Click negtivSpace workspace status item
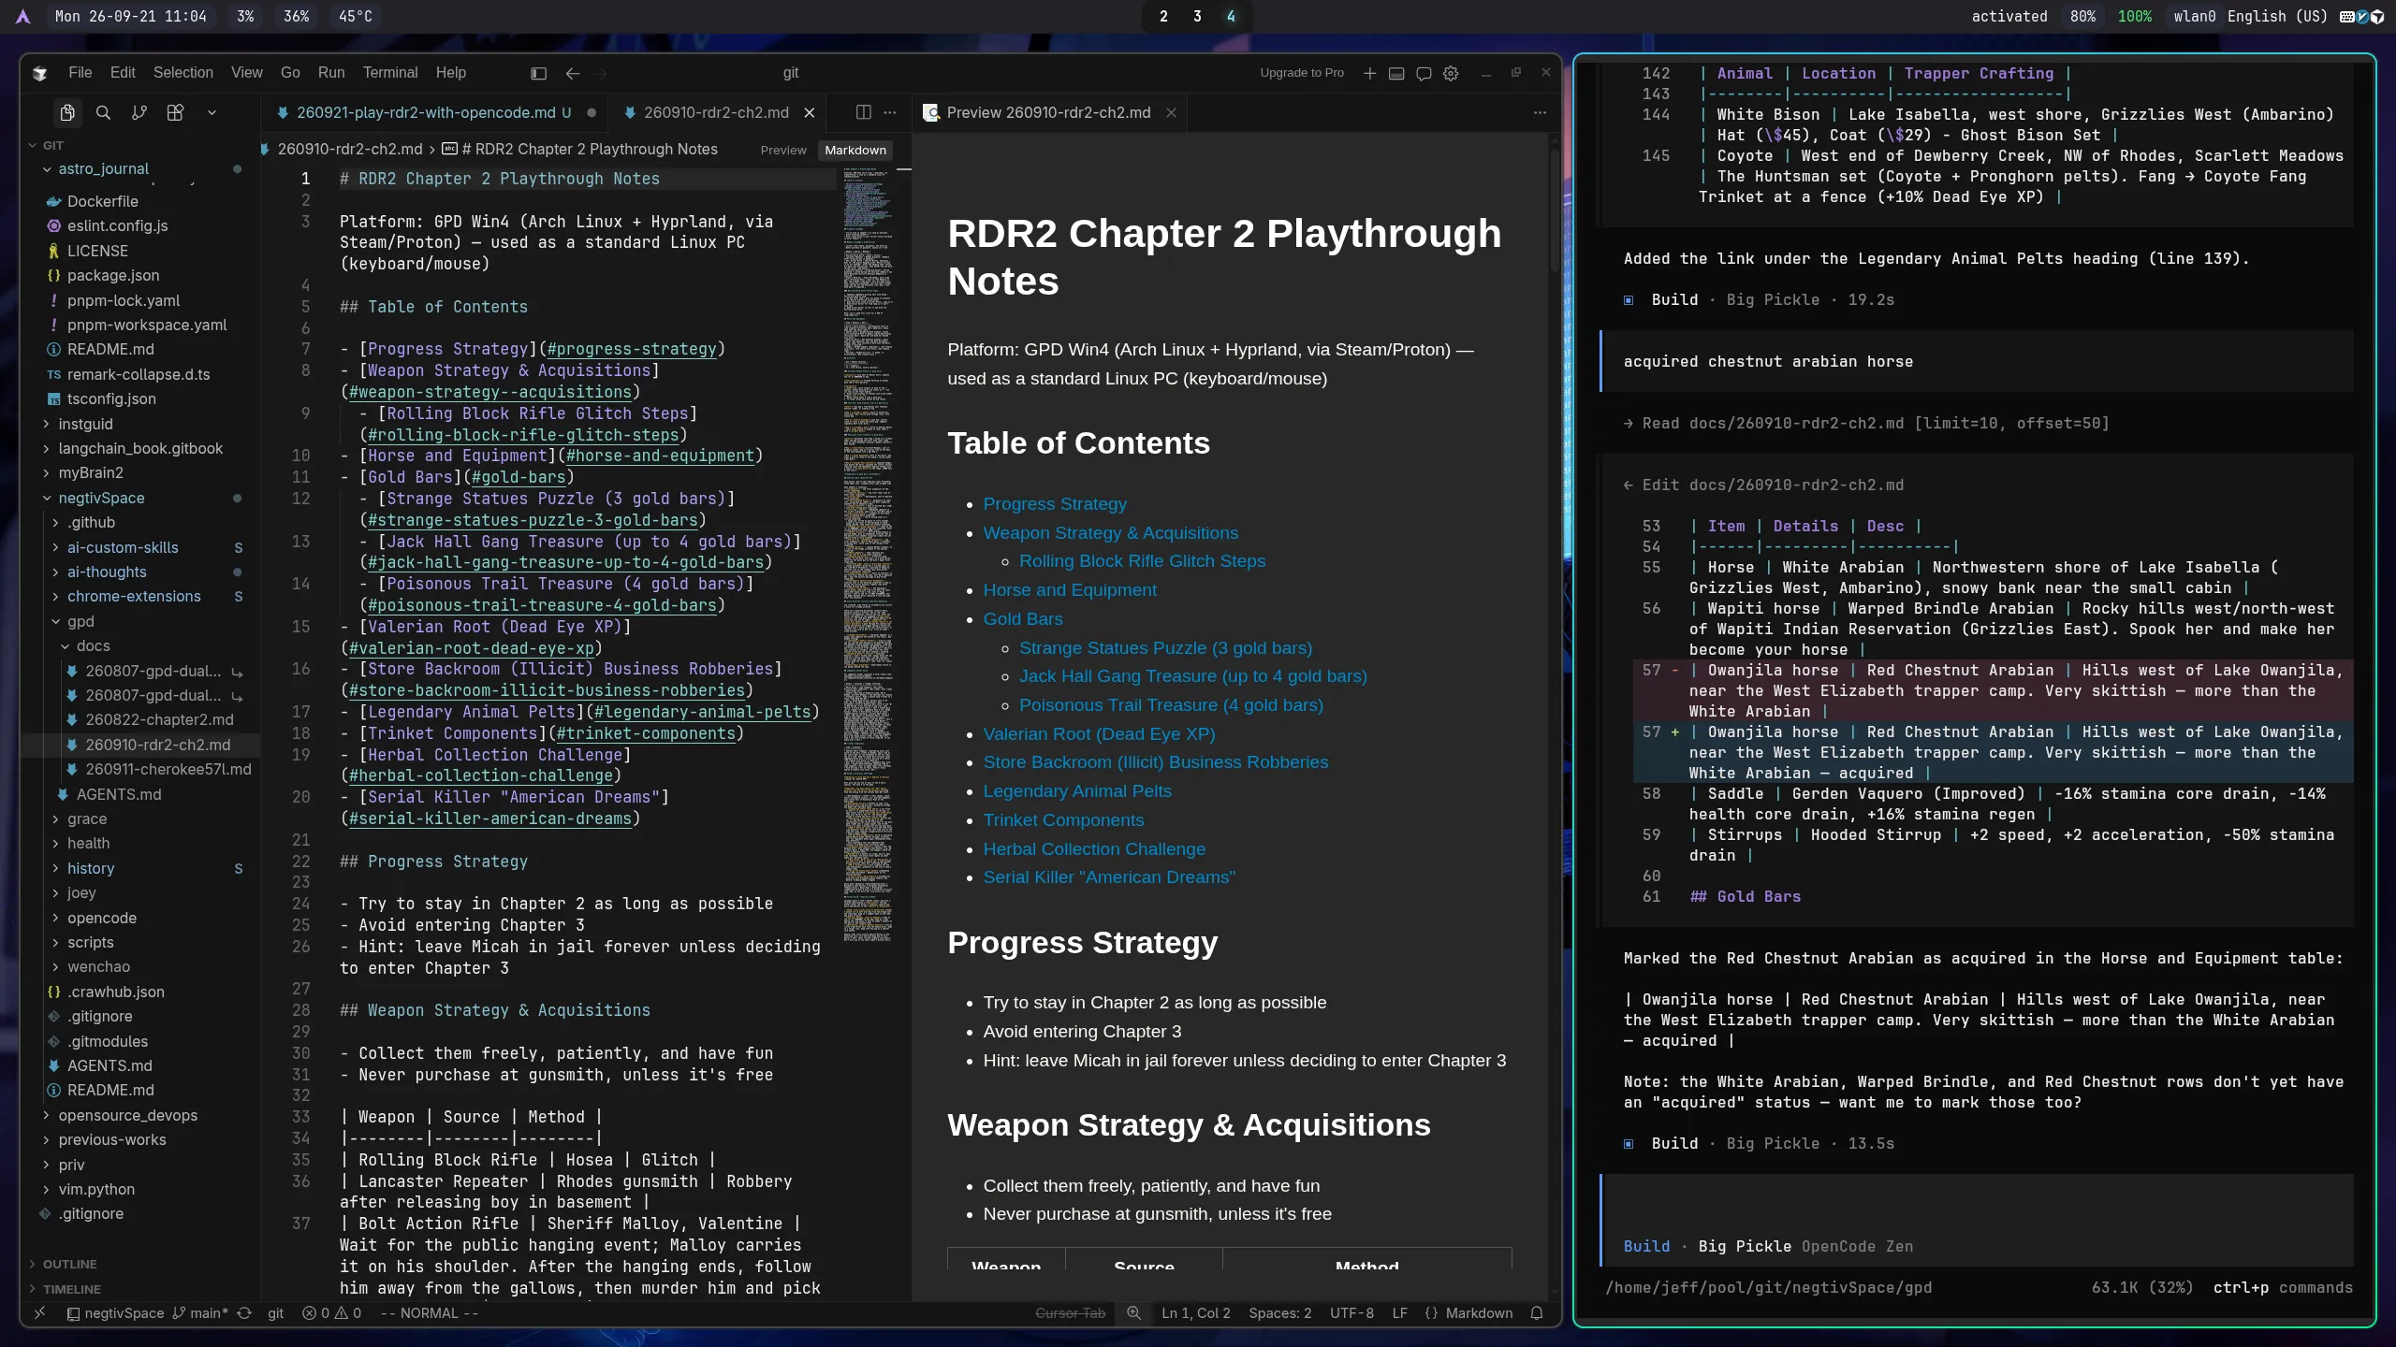The image size is (2396, 1347). [115, 1313]
